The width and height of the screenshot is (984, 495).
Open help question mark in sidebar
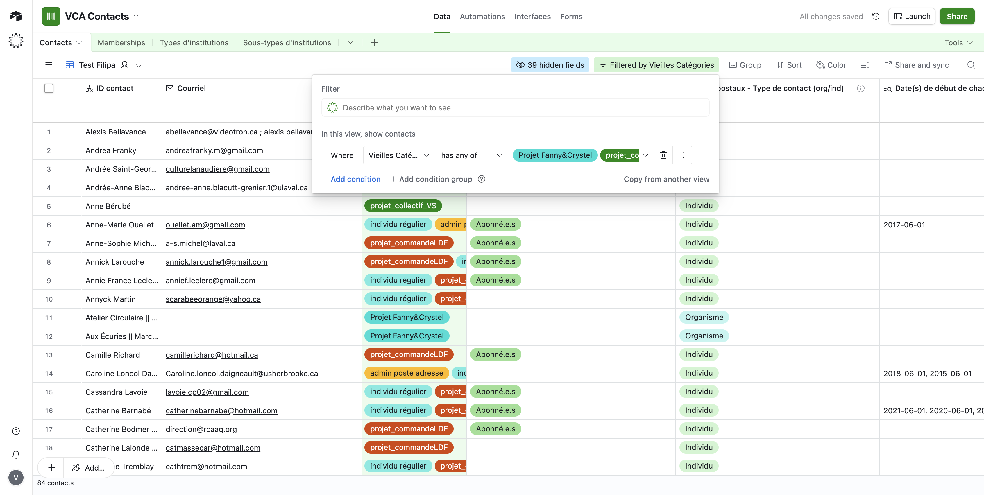pos(16,431)
